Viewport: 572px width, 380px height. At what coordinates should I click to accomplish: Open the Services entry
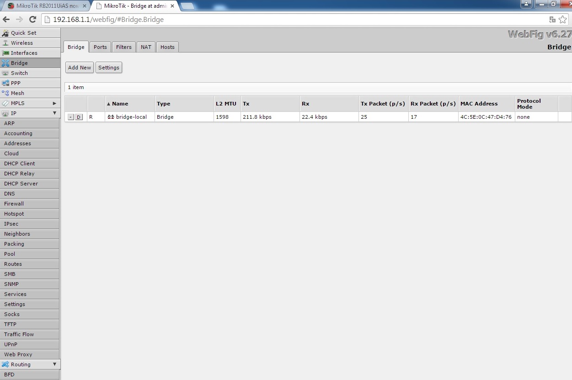pos(30,294)
